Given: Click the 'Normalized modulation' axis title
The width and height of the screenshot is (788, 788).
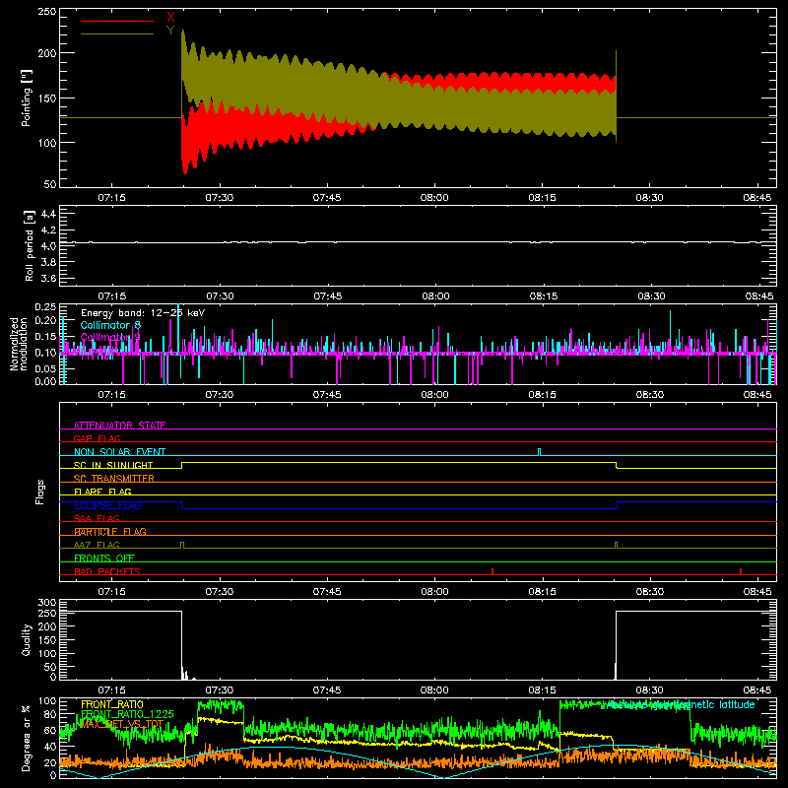Looking at the screenshot, I should [19, 344].
